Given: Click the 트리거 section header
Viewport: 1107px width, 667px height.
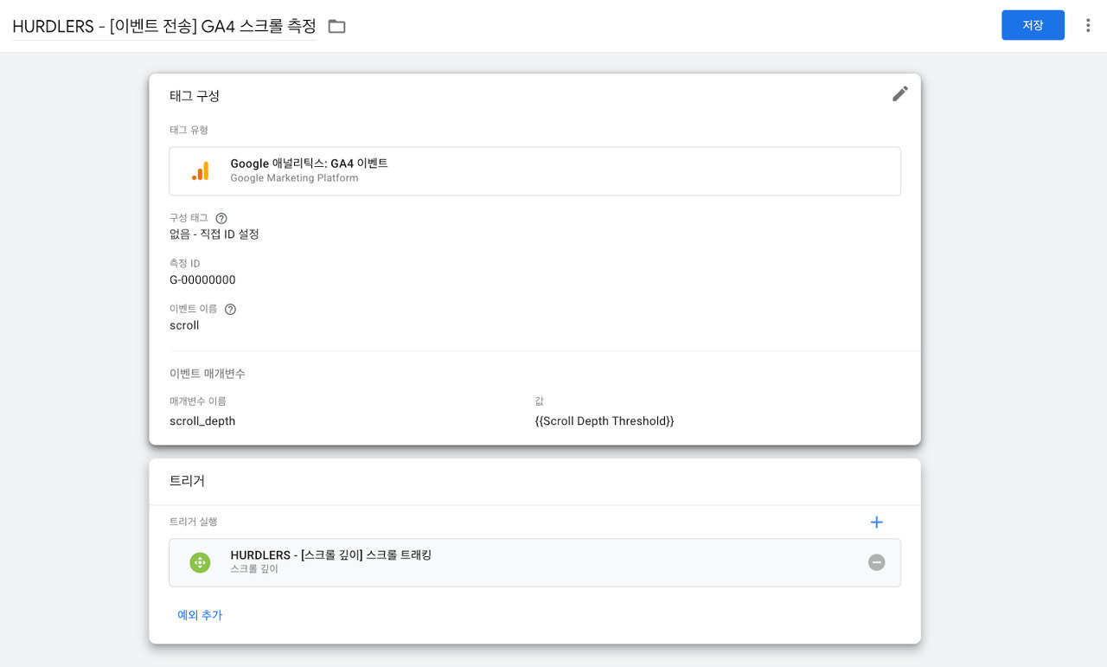Looking at the screenshot, I should pos(187,481).
